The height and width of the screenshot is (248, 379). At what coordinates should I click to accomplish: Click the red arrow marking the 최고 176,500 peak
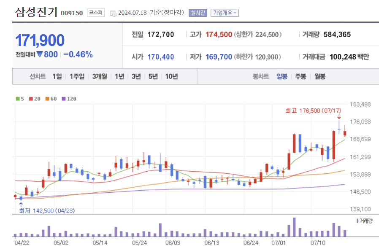pyautogui.click(x=338, y=116)
